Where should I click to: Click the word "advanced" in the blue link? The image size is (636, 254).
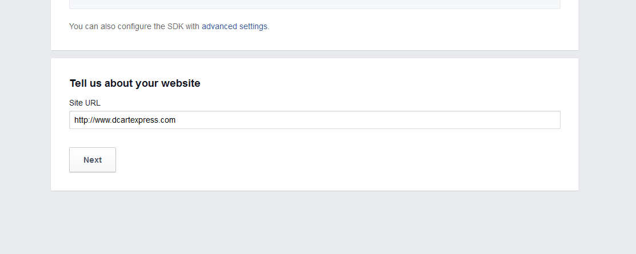click(219, 26)
